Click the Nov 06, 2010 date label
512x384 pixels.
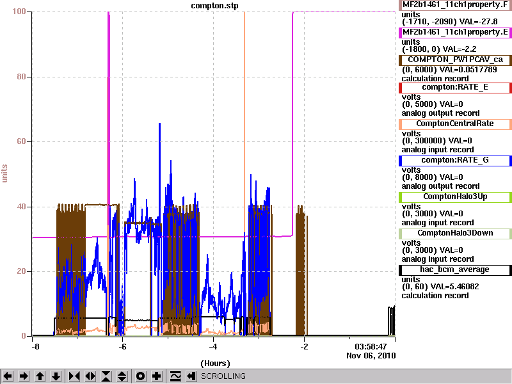pos(371,356)
